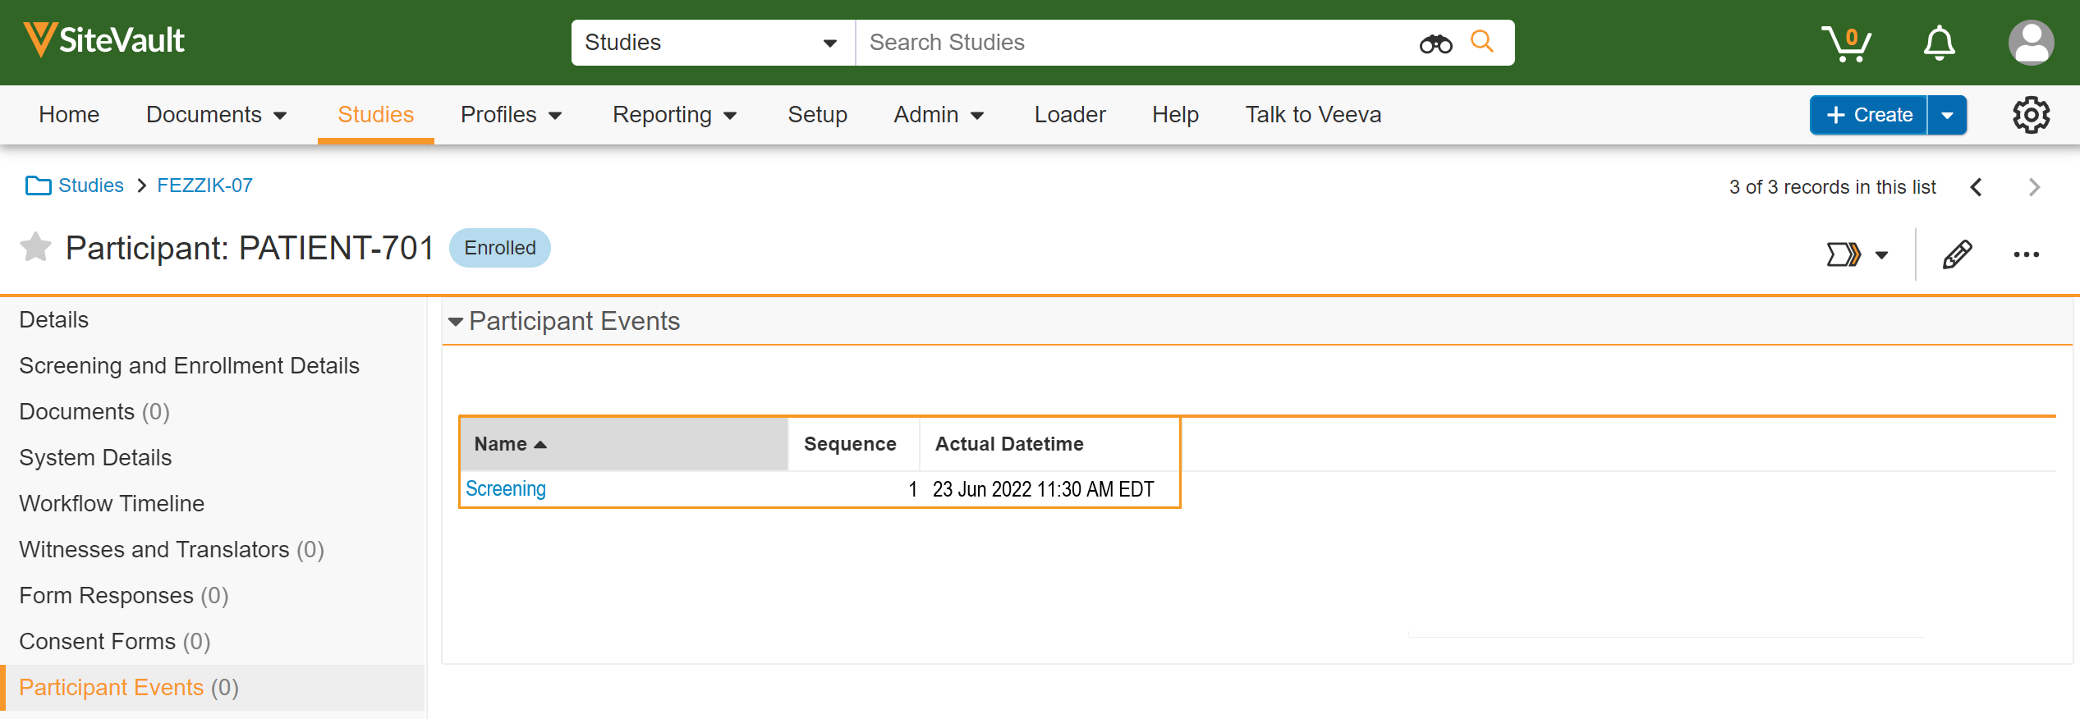
Task: Click into the Search Studies field
Action: click(1133, 43)
